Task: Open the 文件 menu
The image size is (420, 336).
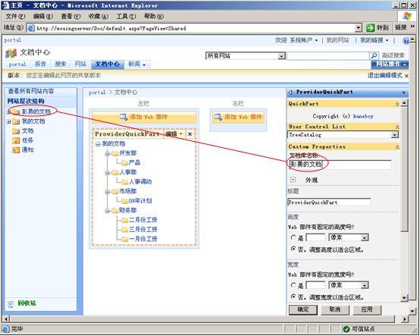Action: point(15,17)
